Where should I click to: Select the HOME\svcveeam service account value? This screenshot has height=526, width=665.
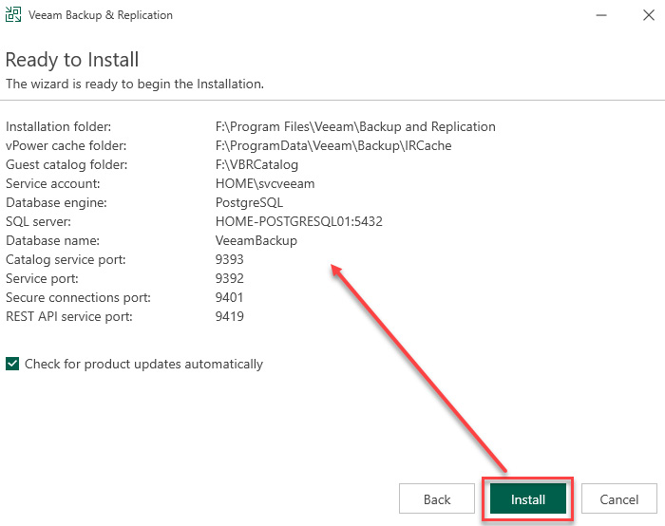pyautogui.click(x=265, y=183)
